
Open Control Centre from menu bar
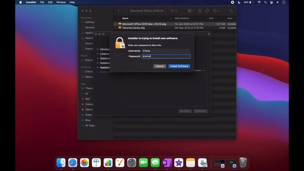pyautogui.click(x=272, y=2)
